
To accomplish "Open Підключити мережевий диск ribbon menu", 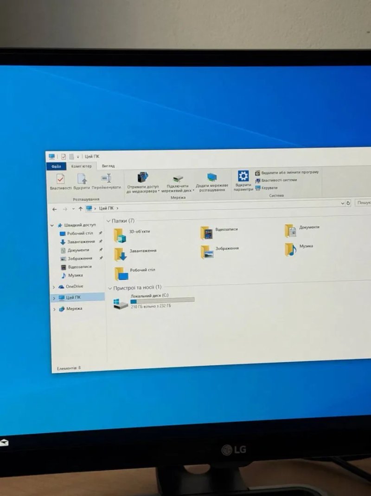I will click(x=178, y=184).
